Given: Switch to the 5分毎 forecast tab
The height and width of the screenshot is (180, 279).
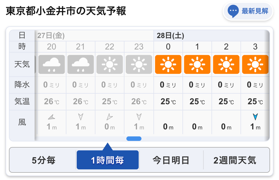Looking at the screenshot, I should [44, 160].
